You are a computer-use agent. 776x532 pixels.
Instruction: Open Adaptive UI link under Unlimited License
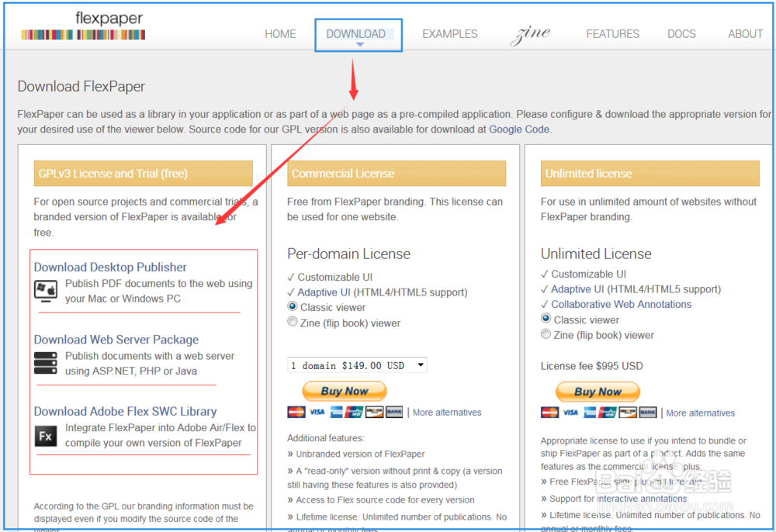click(577, 289)
